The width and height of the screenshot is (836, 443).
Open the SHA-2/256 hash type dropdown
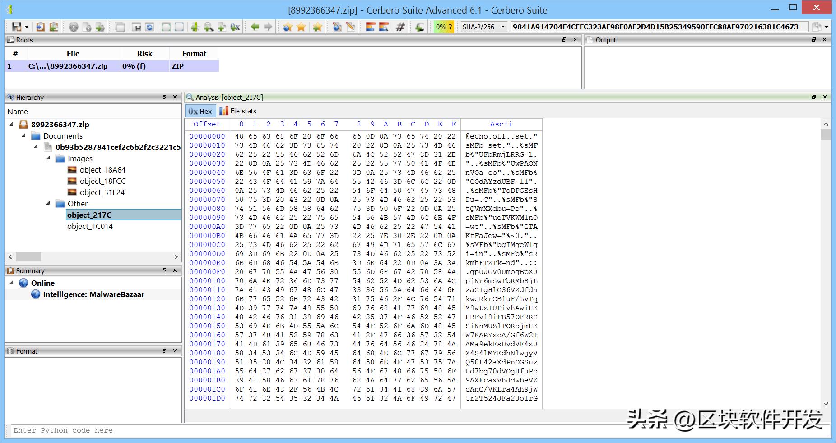point(503,27)
